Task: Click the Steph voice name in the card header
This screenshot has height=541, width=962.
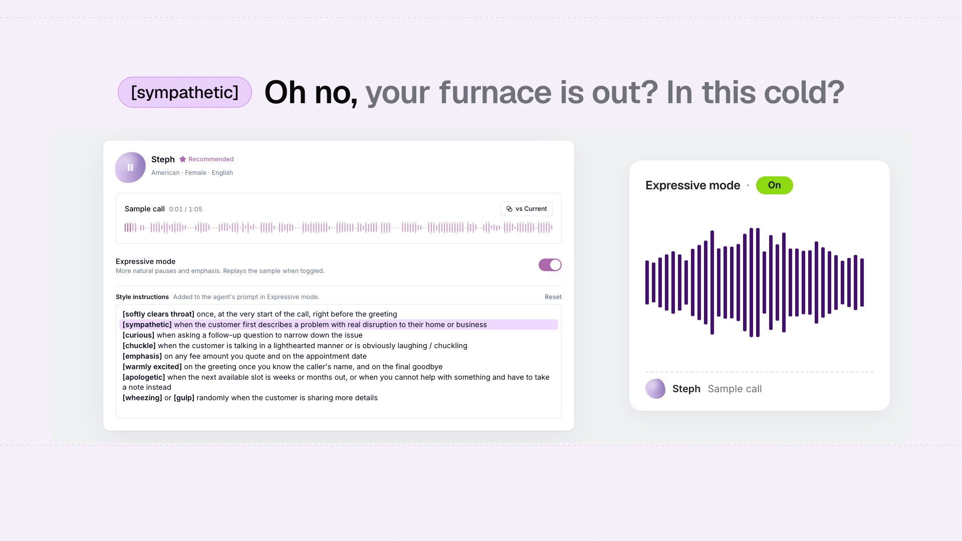Action: point(163,159)
